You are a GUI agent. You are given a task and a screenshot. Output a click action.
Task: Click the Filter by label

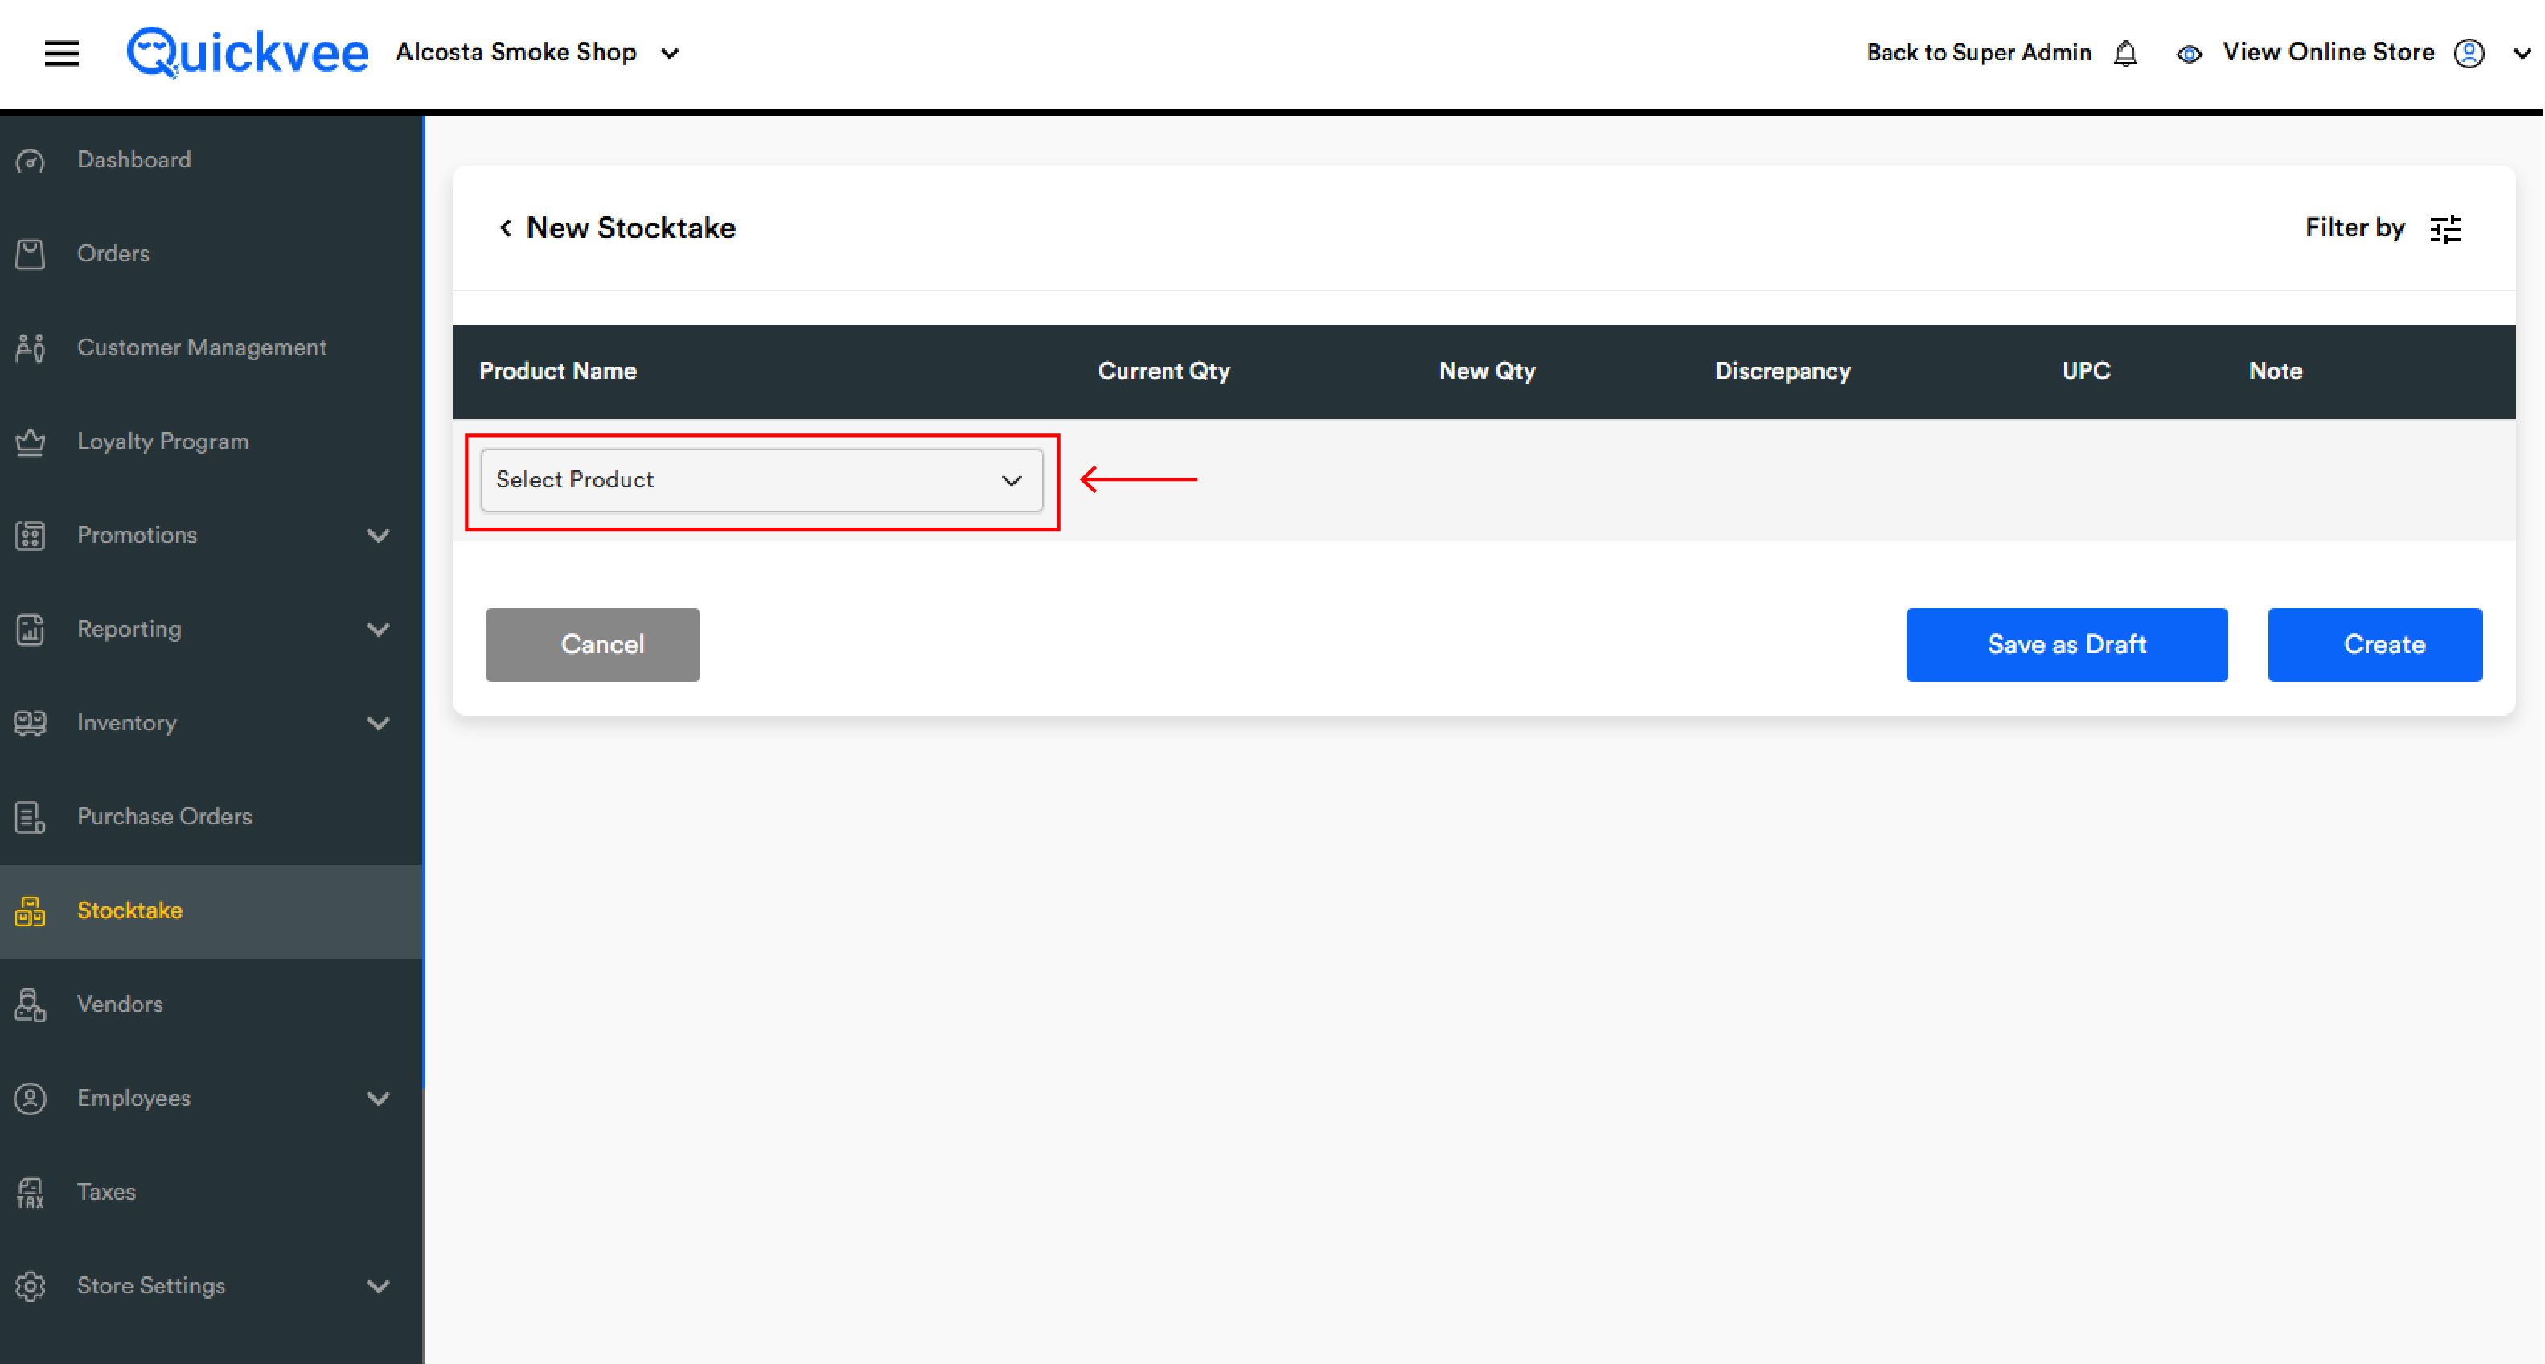[2354, 228]
